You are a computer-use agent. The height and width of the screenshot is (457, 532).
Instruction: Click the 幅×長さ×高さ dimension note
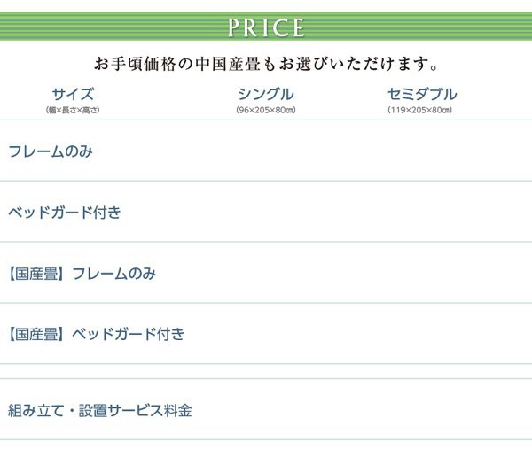coord(73,110)
